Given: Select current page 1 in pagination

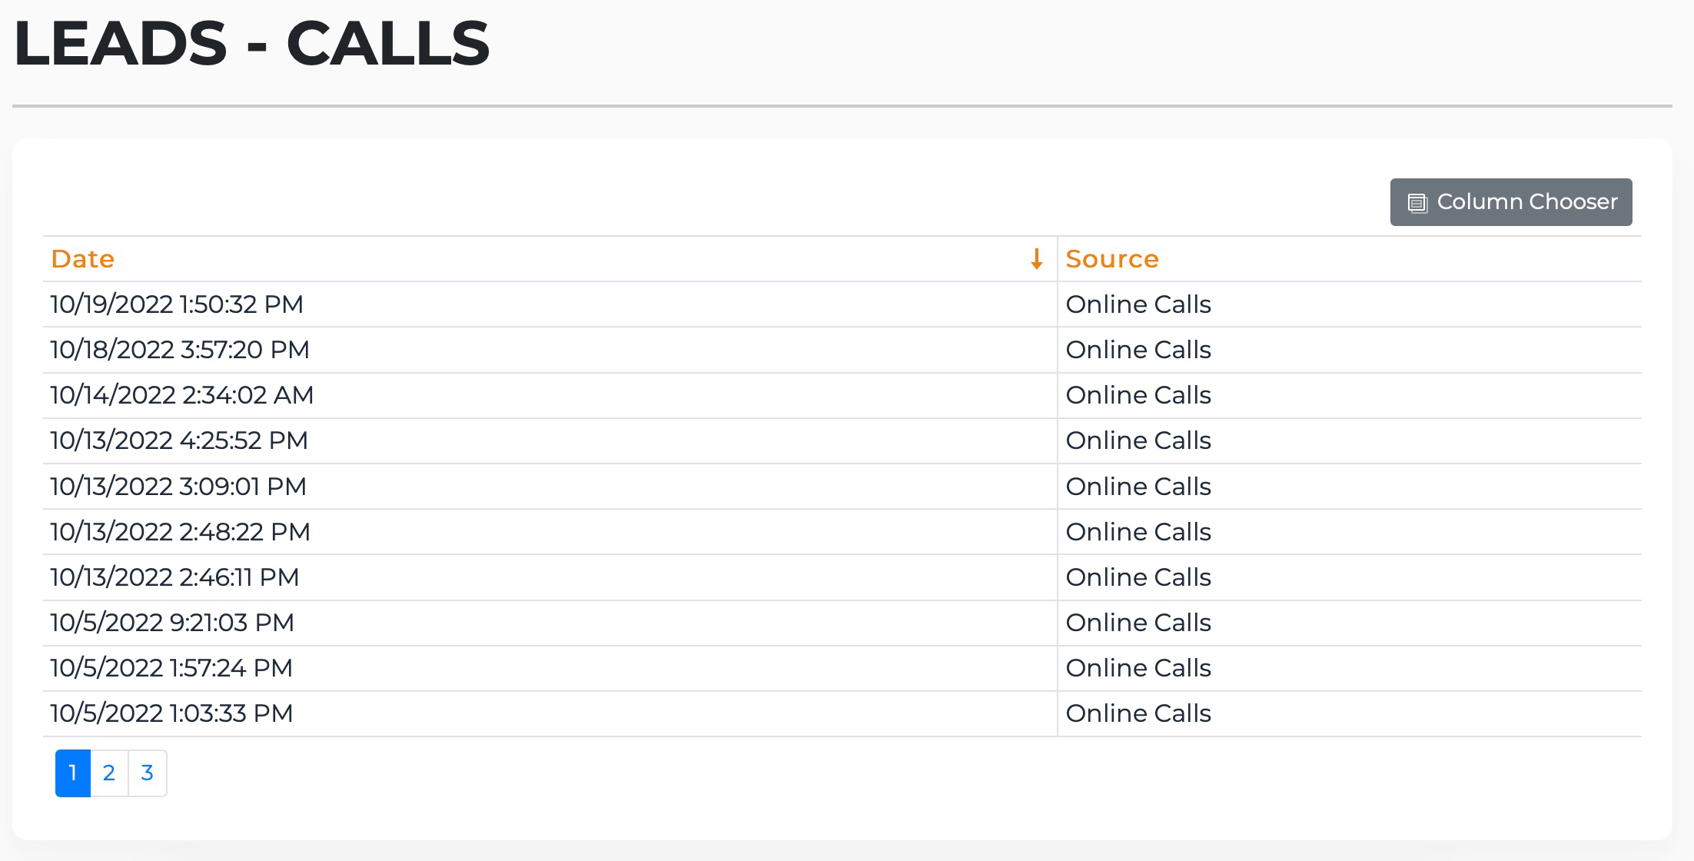Looking at the screenshot, I should click(x=73, y=773).
